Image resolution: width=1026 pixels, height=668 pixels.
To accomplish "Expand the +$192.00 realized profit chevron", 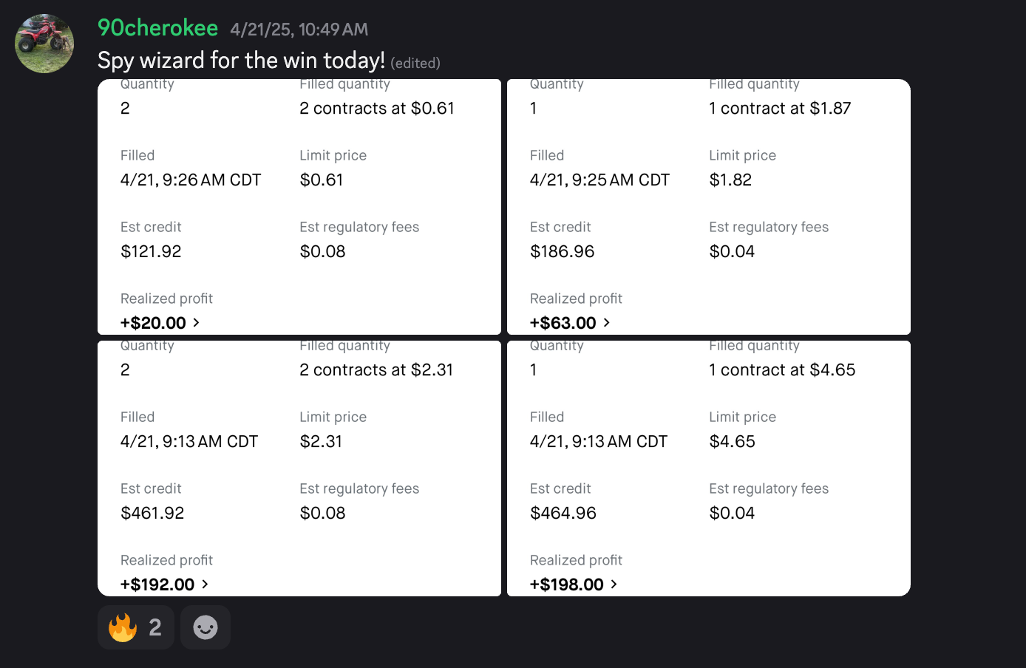I will (x=205, y=584).
